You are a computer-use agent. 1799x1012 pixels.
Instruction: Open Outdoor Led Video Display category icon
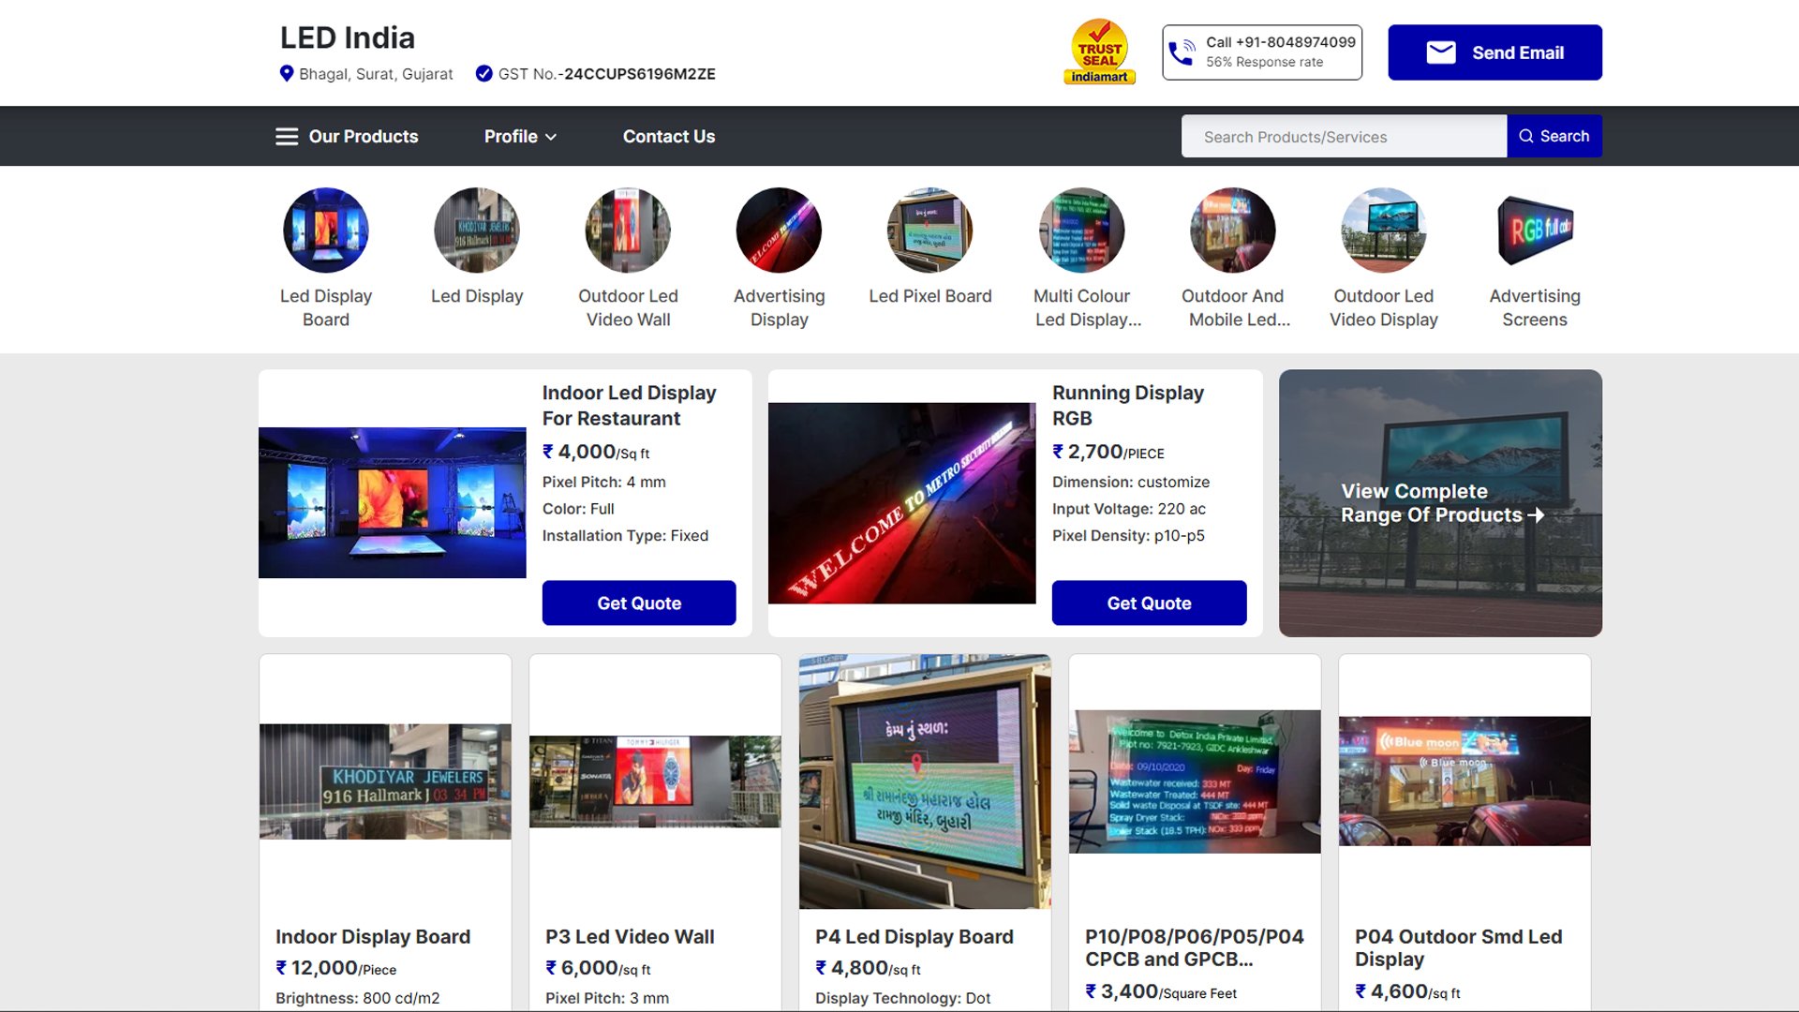(1384, 231)
